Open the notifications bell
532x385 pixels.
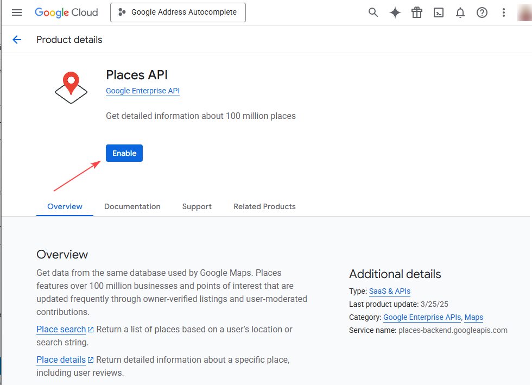click(x=460, y=12)
